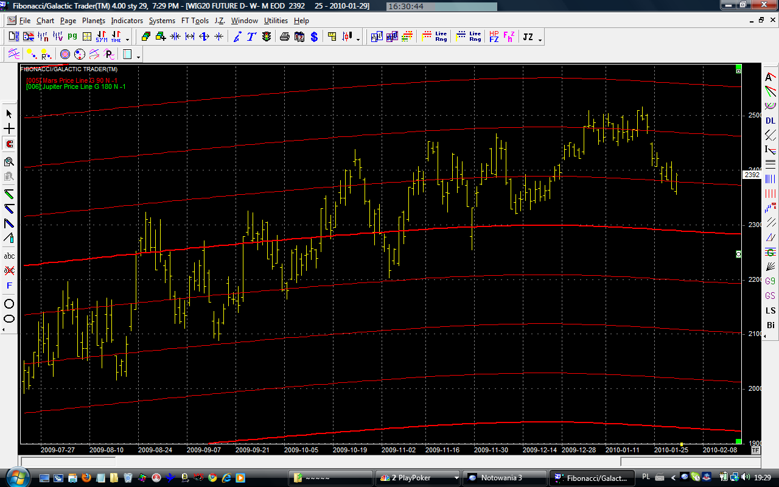Click the green 'pg' page icon
Image resolution: width=779 pixels, height=487 pixels.
point(72,37)
